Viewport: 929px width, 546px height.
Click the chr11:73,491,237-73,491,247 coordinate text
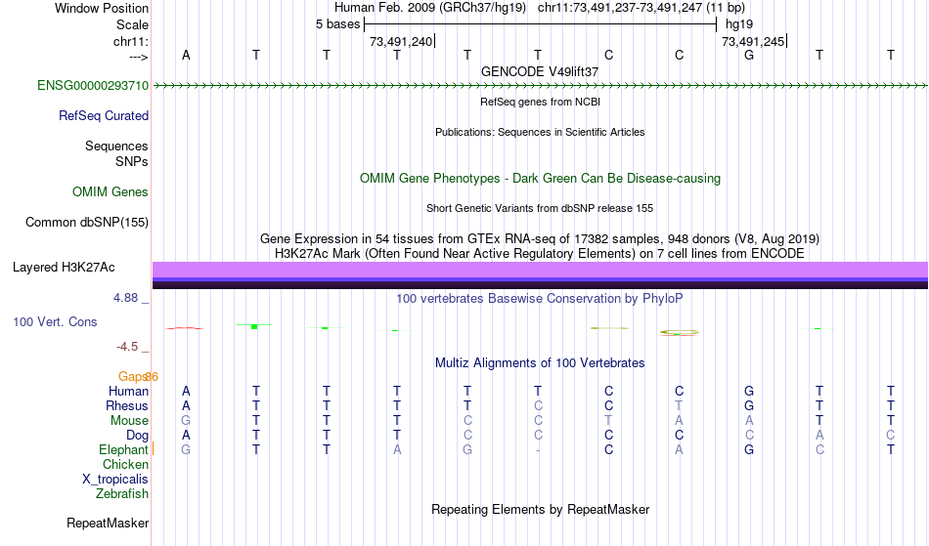coord(620,8)
